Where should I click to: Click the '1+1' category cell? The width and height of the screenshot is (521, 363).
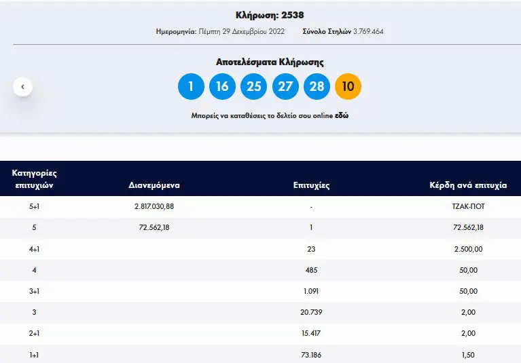point(34,355)
